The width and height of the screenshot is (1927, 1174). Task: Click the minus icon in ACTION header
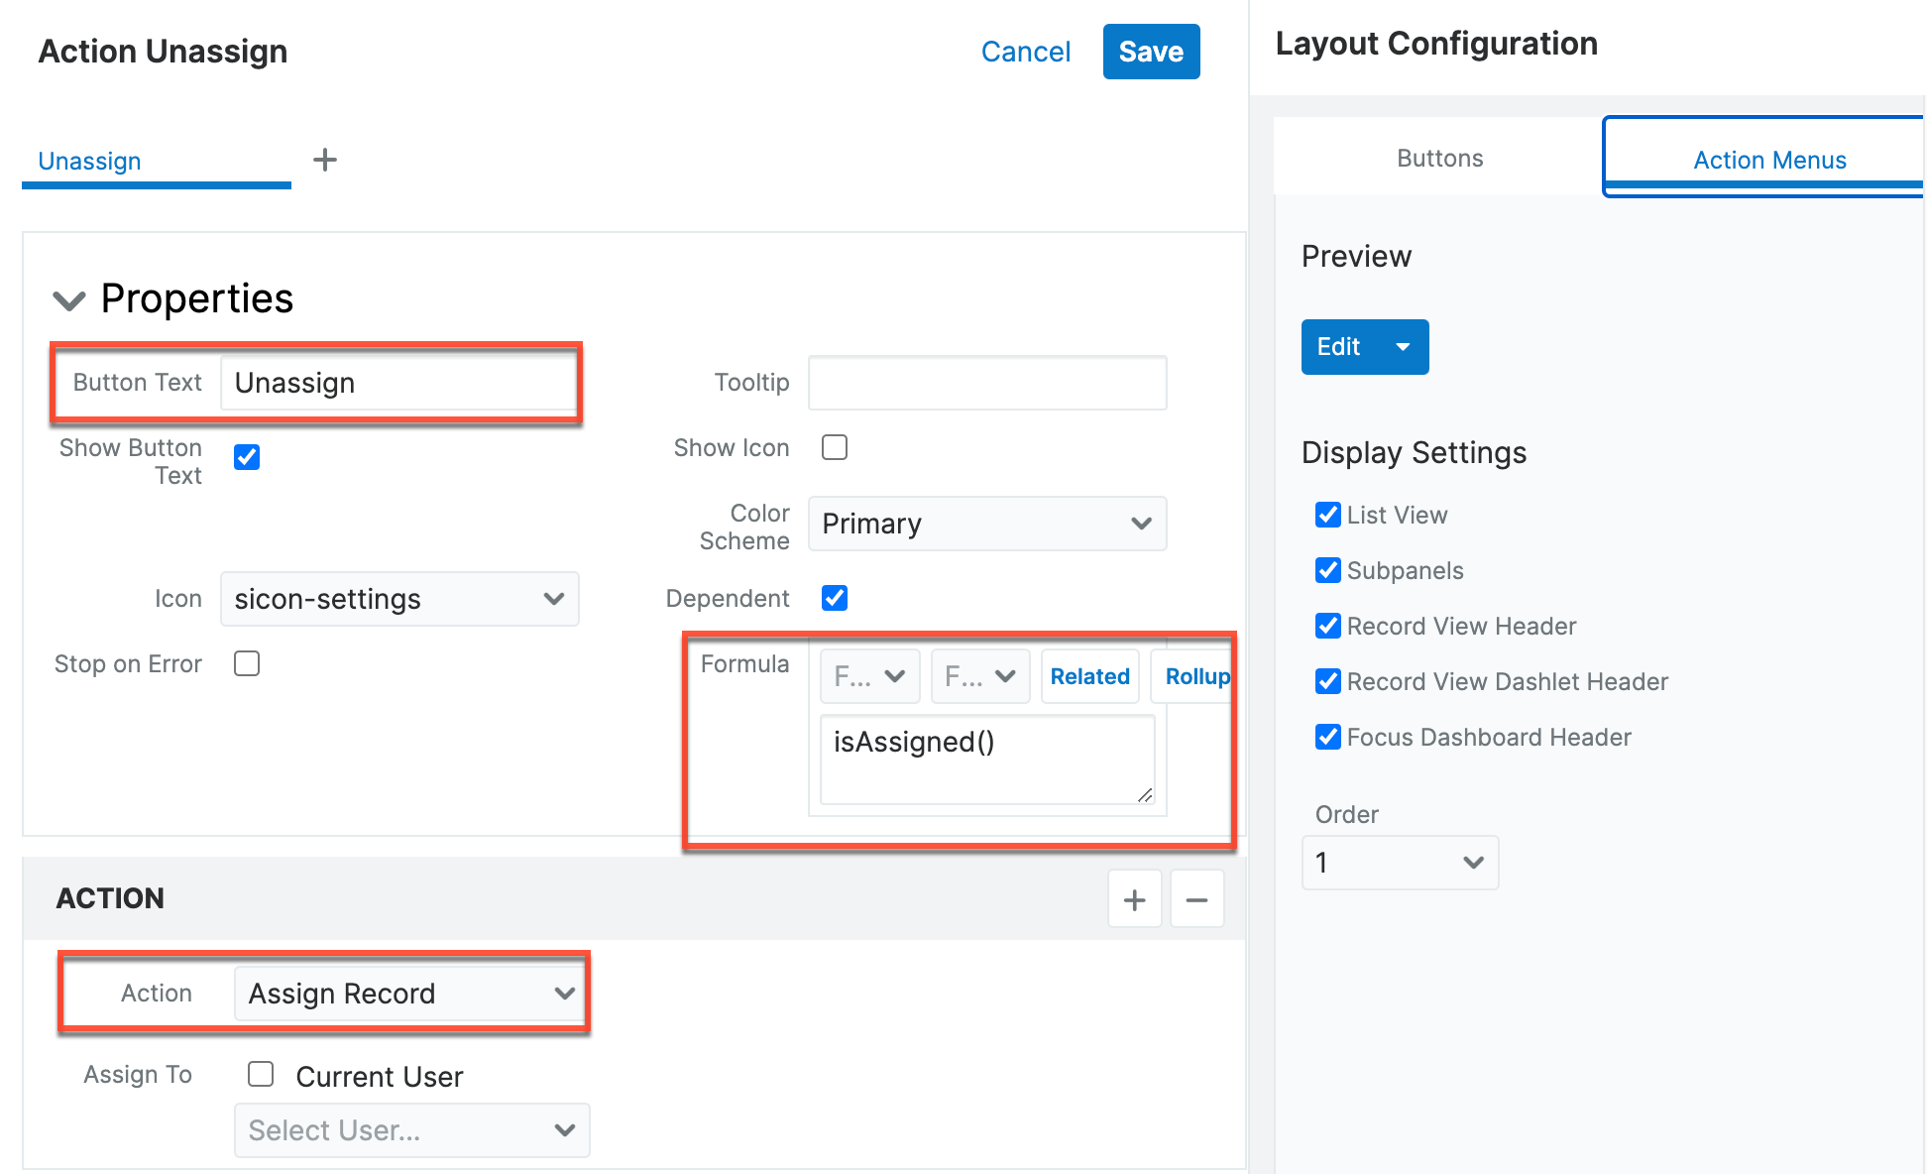click(1196, 899)
